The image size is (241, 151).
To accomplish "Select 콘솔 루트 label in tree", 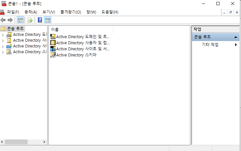I will [x=15, y=29].
